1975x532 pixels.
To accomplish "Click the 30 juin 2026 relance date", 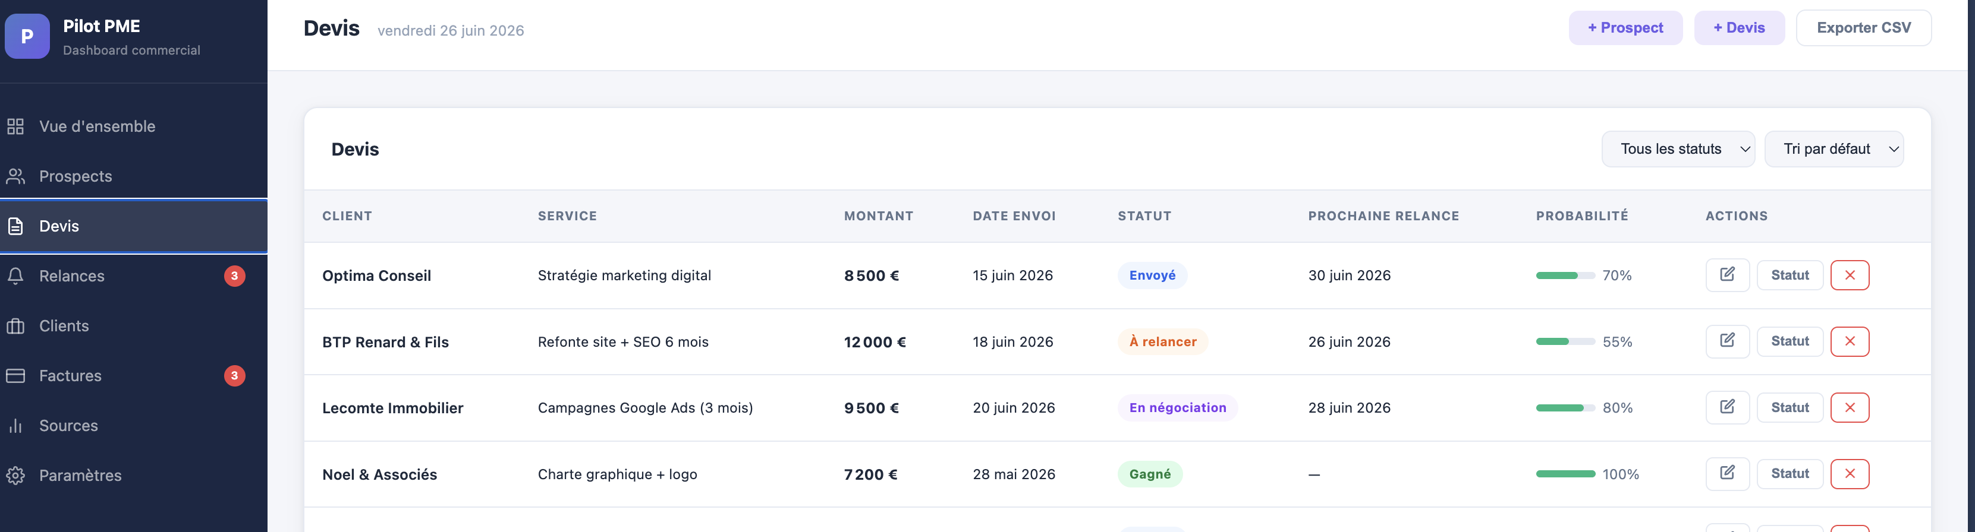I will click(x=1350, y=275).
